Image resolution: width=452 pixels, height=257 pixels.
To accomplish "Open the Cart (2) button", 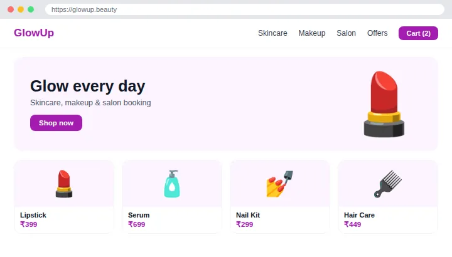I will click(x=418, y=33).
